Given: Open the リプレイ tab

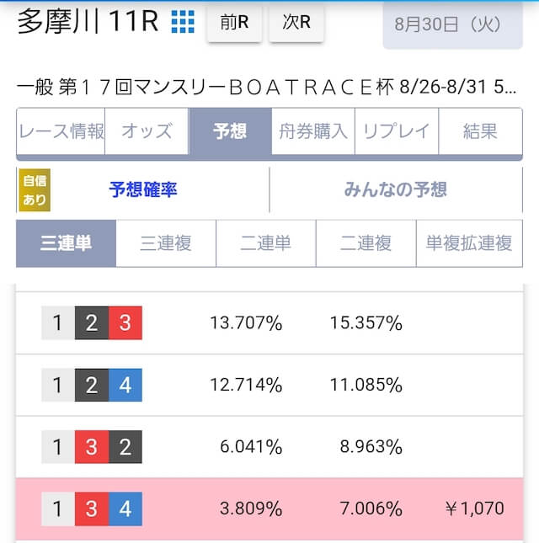Looking at the screenshot, I should [x=397, y=131].
